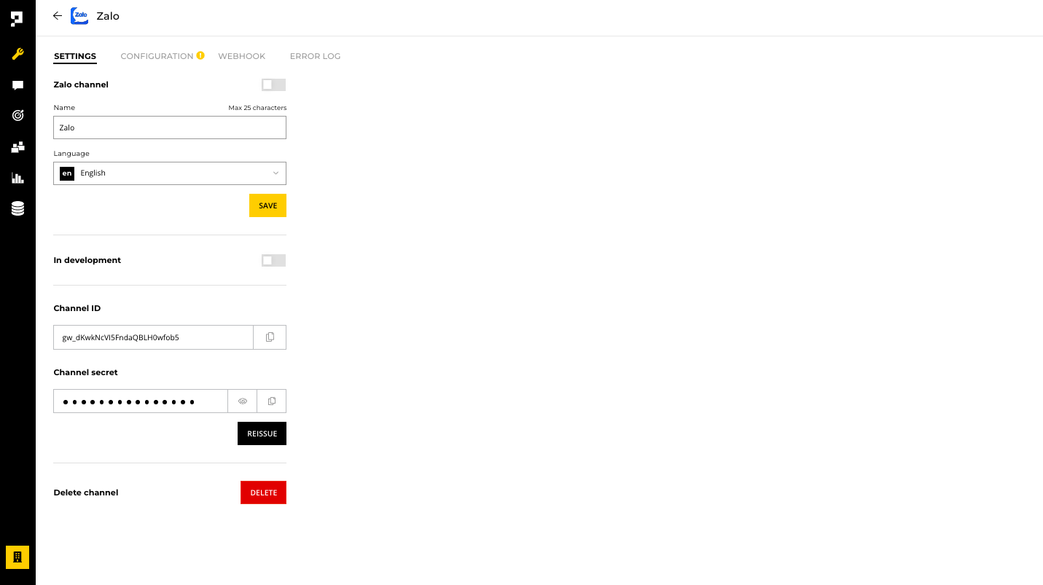1043x585 pixels.
Task: Click the yellow organization building icon
Action: pos(17,557)
